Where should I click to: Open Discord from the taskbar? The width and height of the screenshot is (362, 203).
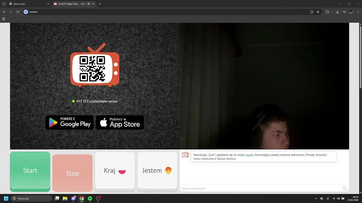point(74,198)
